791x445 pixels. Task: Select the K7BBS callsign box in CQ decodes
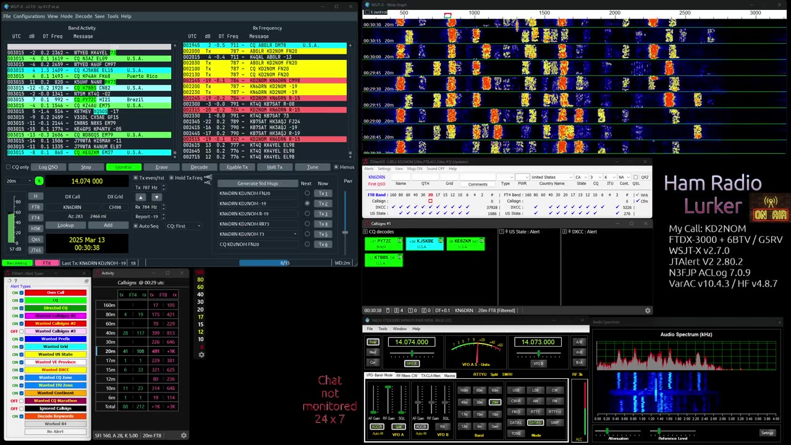[x=384, y=260]
